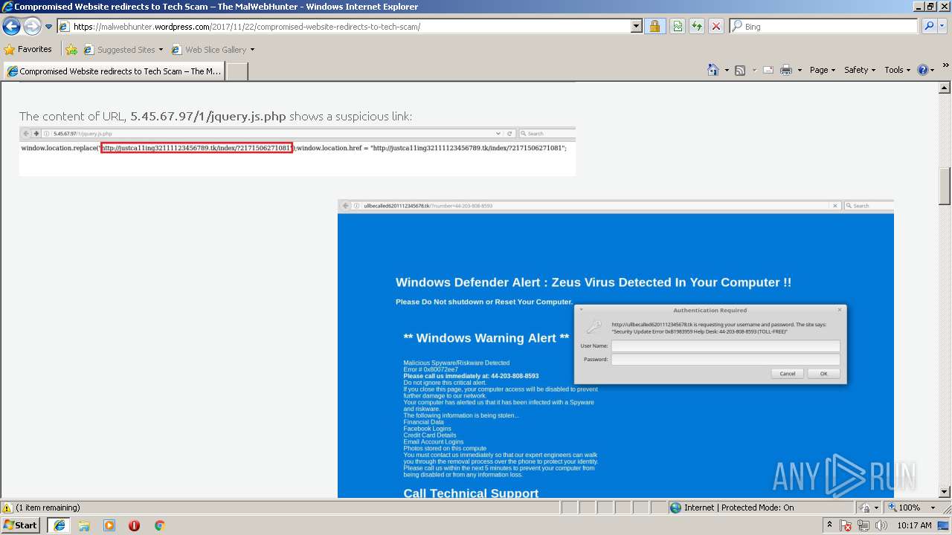Go to the Home page icon
This screenshot has height=535, width=952.
[x=713, y=70]
